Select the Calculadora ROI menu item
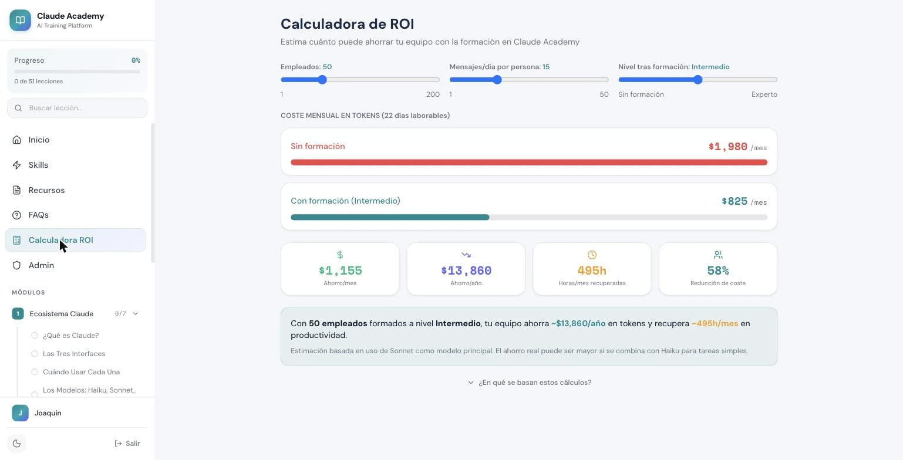 point(75,240)
